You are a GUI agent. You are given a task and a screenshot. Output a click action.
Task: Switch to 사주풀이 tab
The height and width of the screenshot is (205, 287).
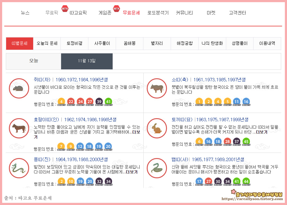(x=102, y=43)
